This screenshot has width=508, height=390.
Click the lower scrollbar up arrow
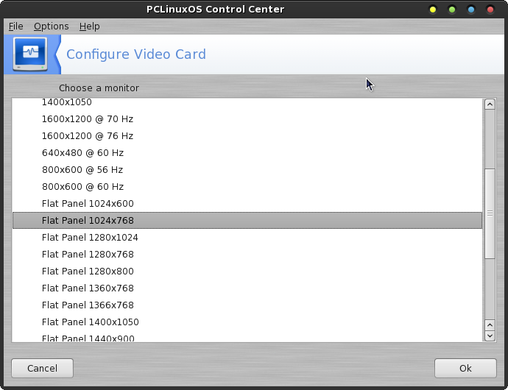point(490,325)
